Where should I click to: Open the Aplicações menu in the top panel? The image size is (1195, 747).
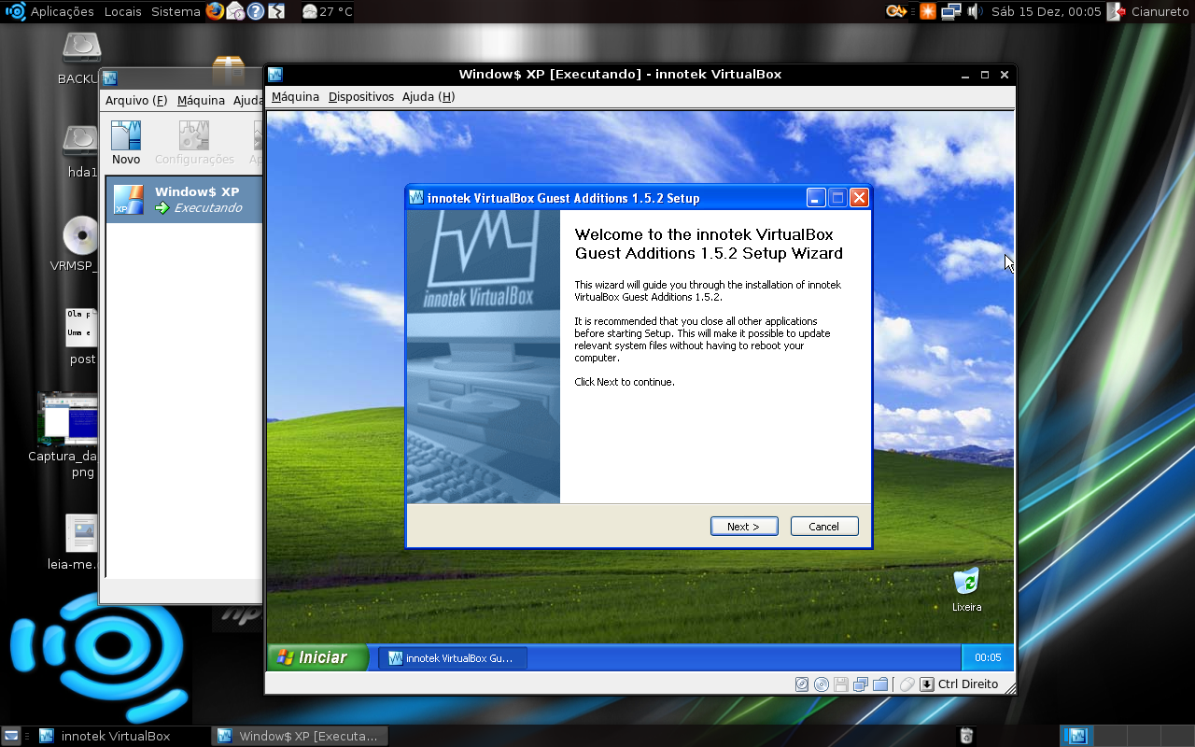pos(63,11)
